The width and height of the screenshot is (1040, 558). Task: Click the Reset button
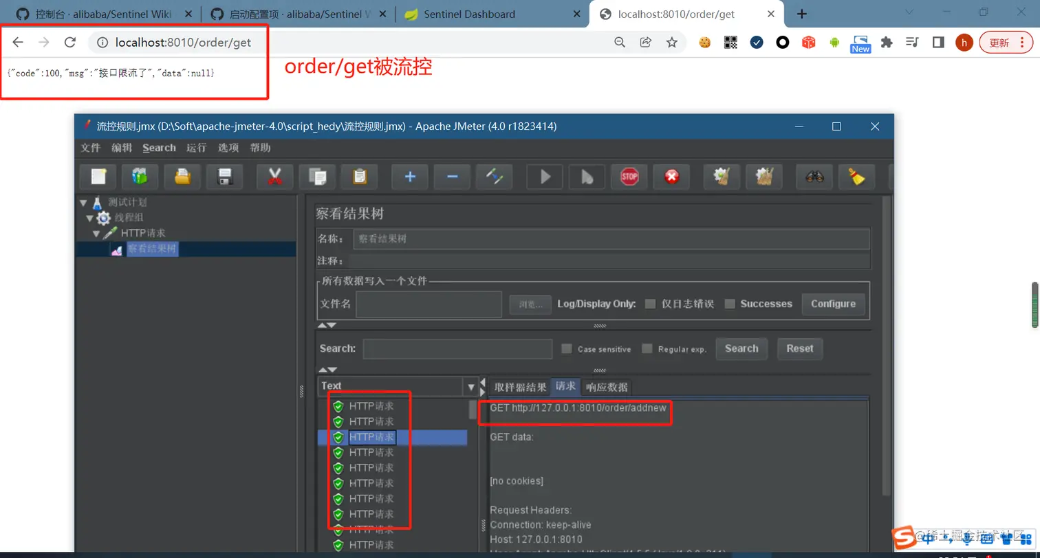coord(800,348)
